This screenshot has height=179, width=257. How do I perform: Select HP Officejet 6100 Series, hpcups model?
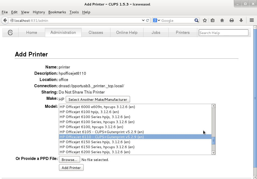135,122
